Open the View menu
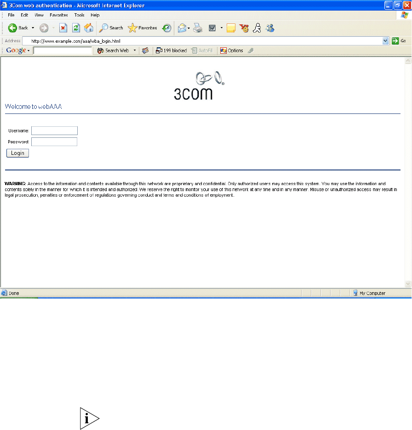Viewport: 412px width, 430px height. (39, 15)
